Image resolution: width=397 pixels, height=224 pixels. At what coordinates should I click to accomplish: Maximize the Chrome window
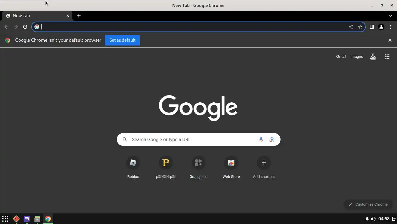[x=382, y=5]
